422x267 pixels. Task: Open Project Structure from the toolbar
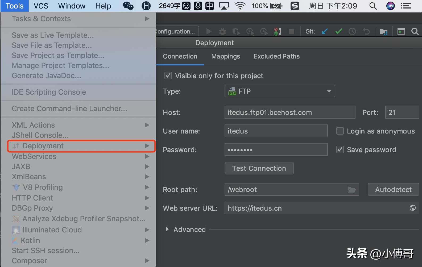click(383, 32)
